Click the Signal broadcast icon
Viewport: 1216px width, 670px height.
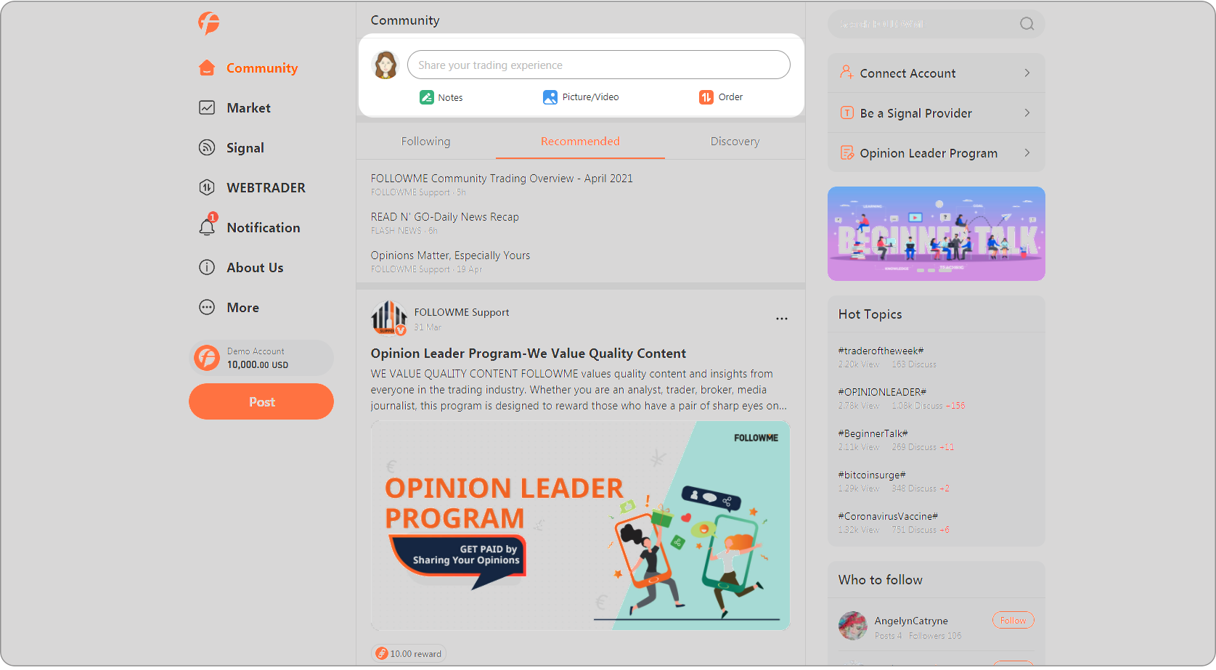207,147
